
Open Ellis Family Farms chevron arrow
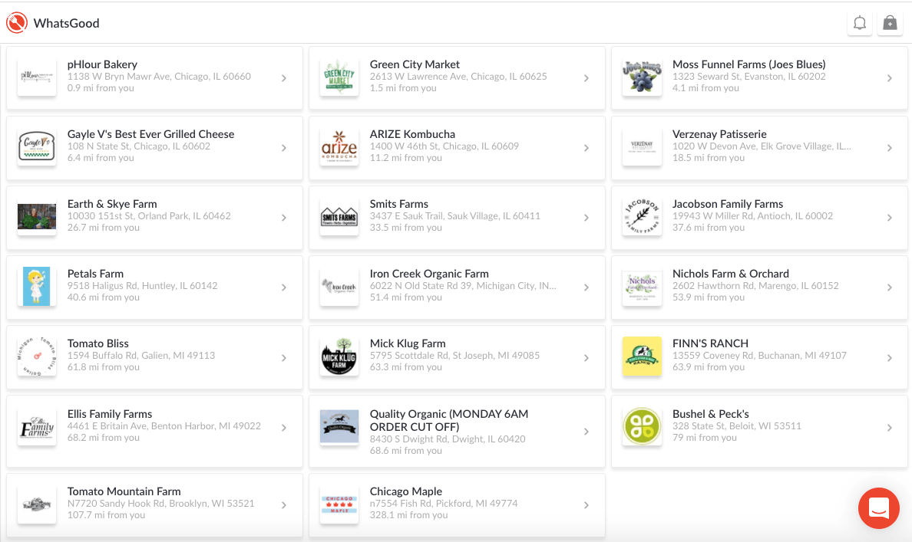[x=284, y=428]
